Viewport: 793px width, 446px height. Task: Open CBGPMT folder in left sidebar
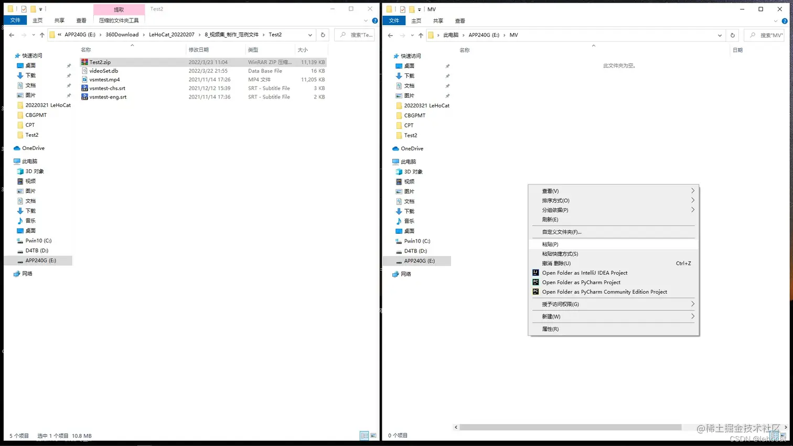(36, 115)
